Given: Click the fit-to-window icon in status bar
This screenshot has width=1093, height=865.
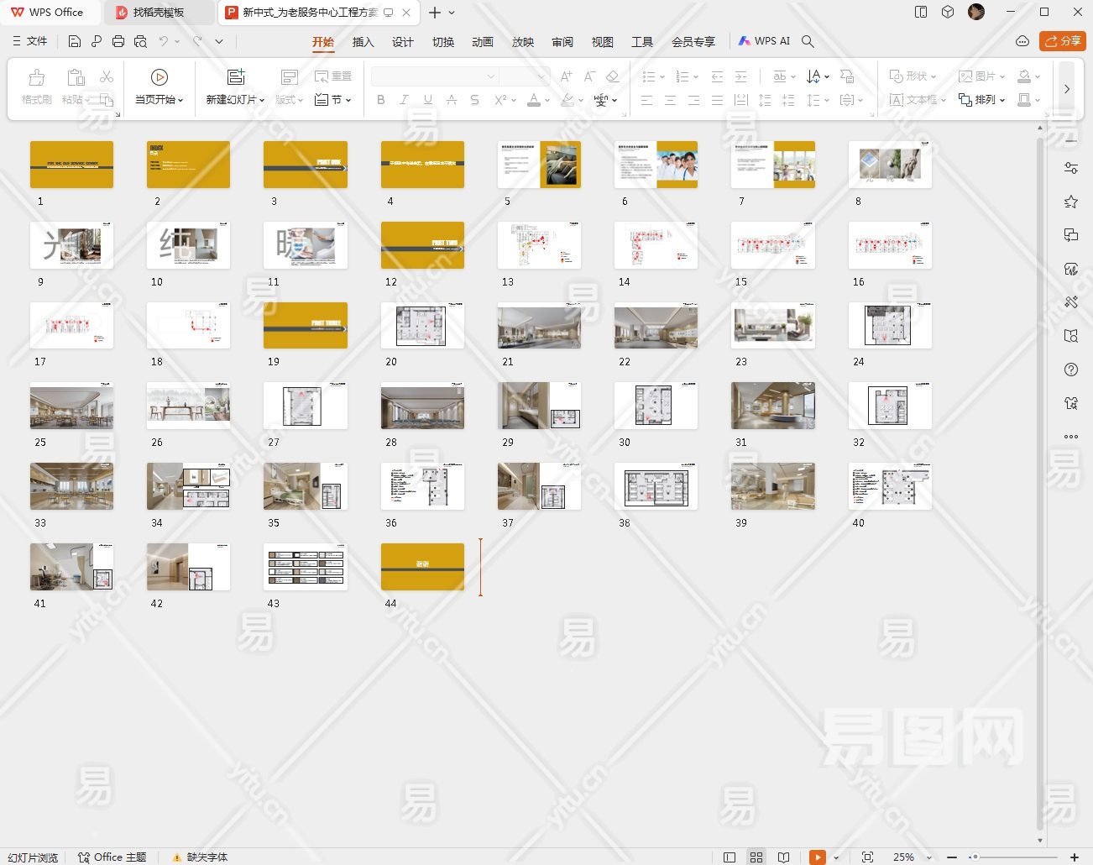Looking at the screenshot, I should [x=867, y=857].
